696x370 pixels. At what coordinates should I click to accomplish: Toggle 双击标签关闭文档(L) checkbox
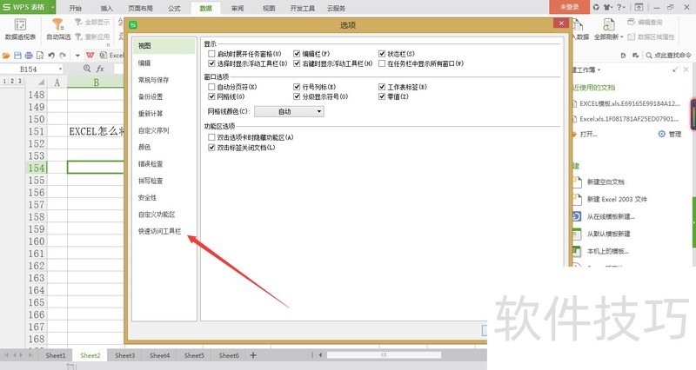coord(211,148)
